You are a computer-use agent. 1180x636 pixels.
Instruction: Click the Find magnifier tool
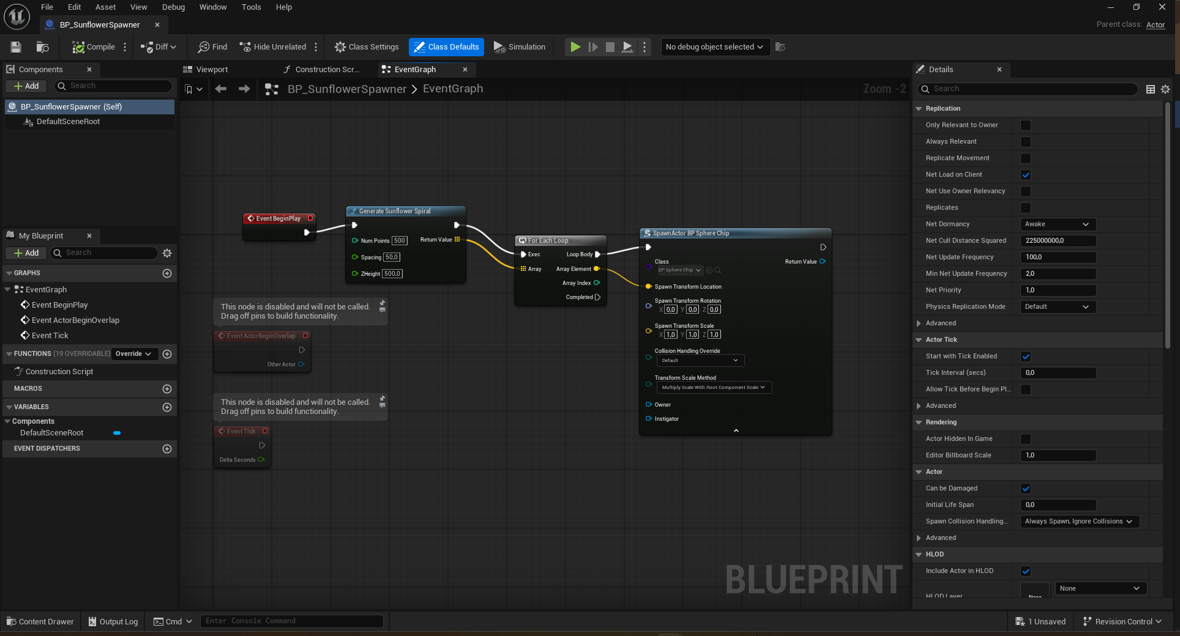pyautogui.click(x=212, y=47)
